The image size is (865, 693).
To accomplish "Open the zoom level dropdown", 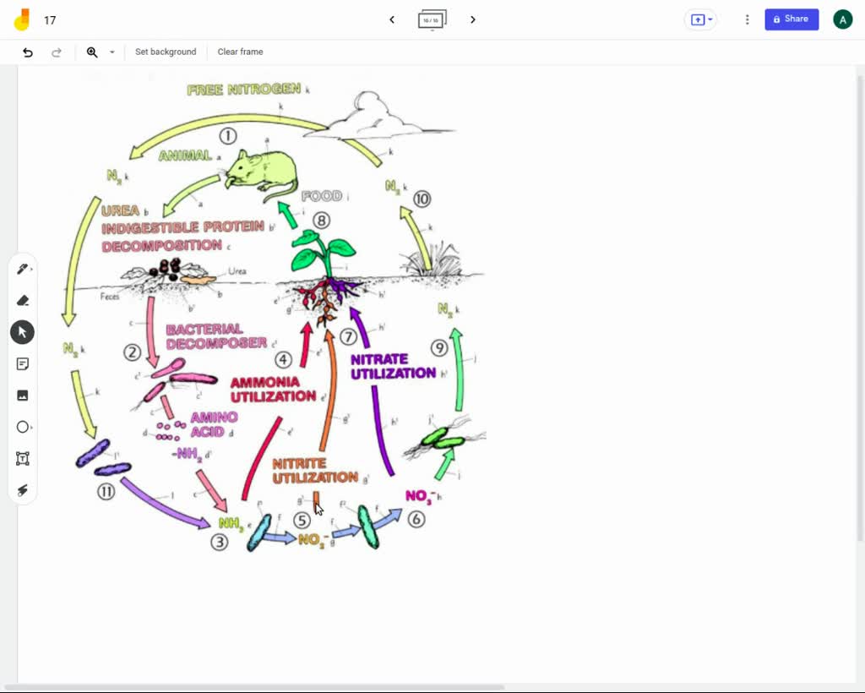I will (112, 52).
